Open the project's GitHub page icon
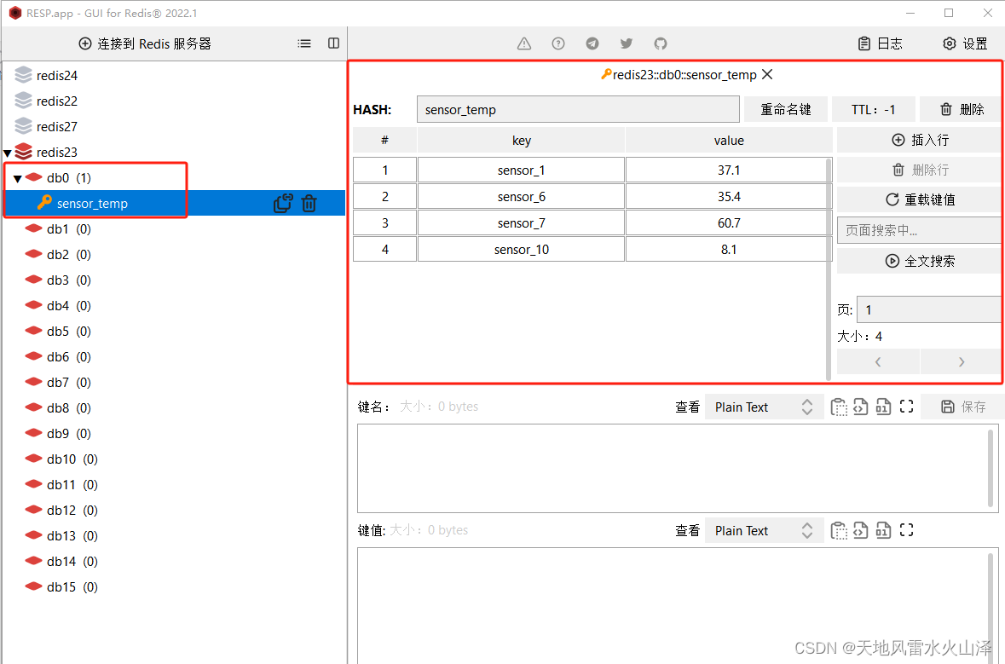This screenshot has width=1005, height=664. tap(661, 43)
